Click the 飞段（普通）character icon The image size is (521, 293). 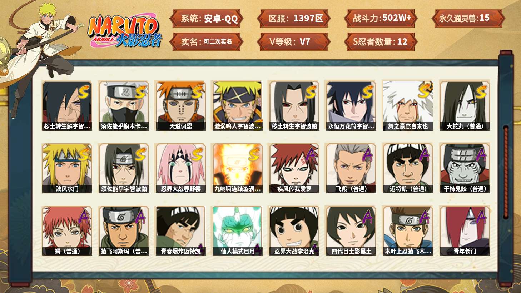351,168
